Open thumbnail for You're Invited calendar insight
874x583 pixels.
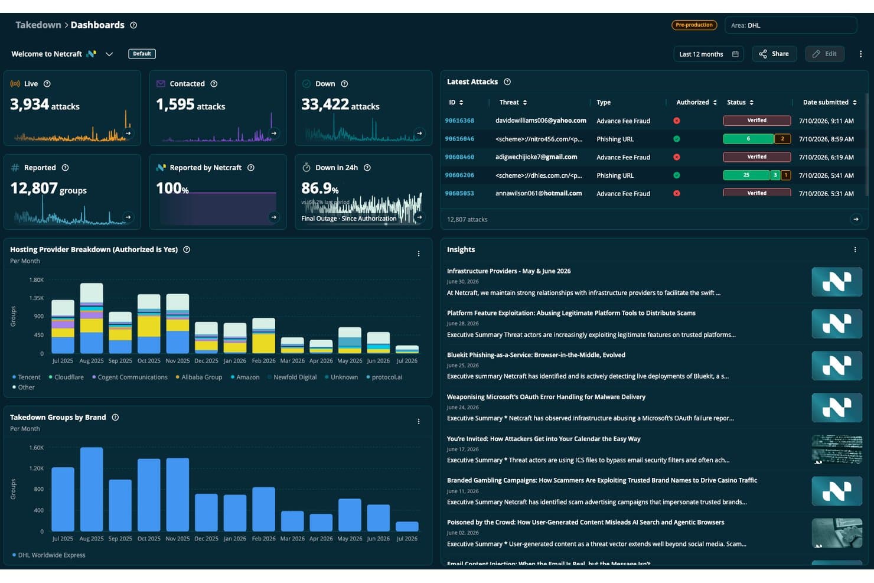pos(837,449)
